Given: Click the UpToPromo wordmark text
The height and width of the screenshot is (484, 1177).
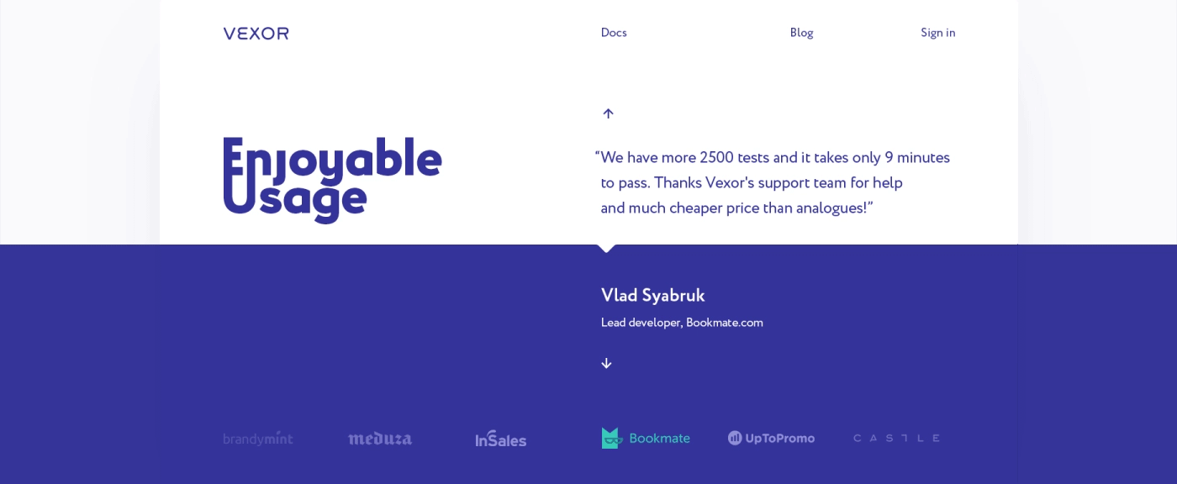Looking at the screenshot, I should [779, 439].
